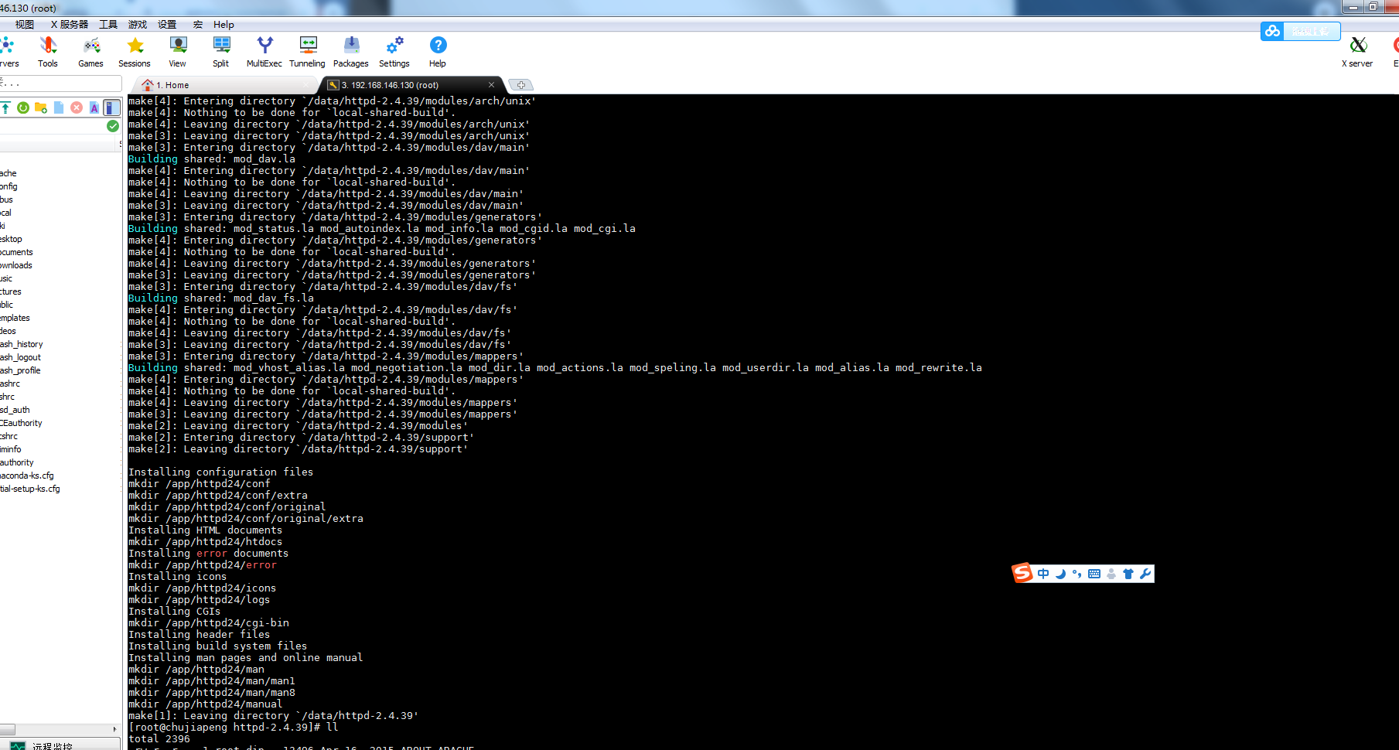This screenshot has width=1399, height=750.
Task: Select the initial-setup-ks.cfg file
Action: click(x=30, y=489)
